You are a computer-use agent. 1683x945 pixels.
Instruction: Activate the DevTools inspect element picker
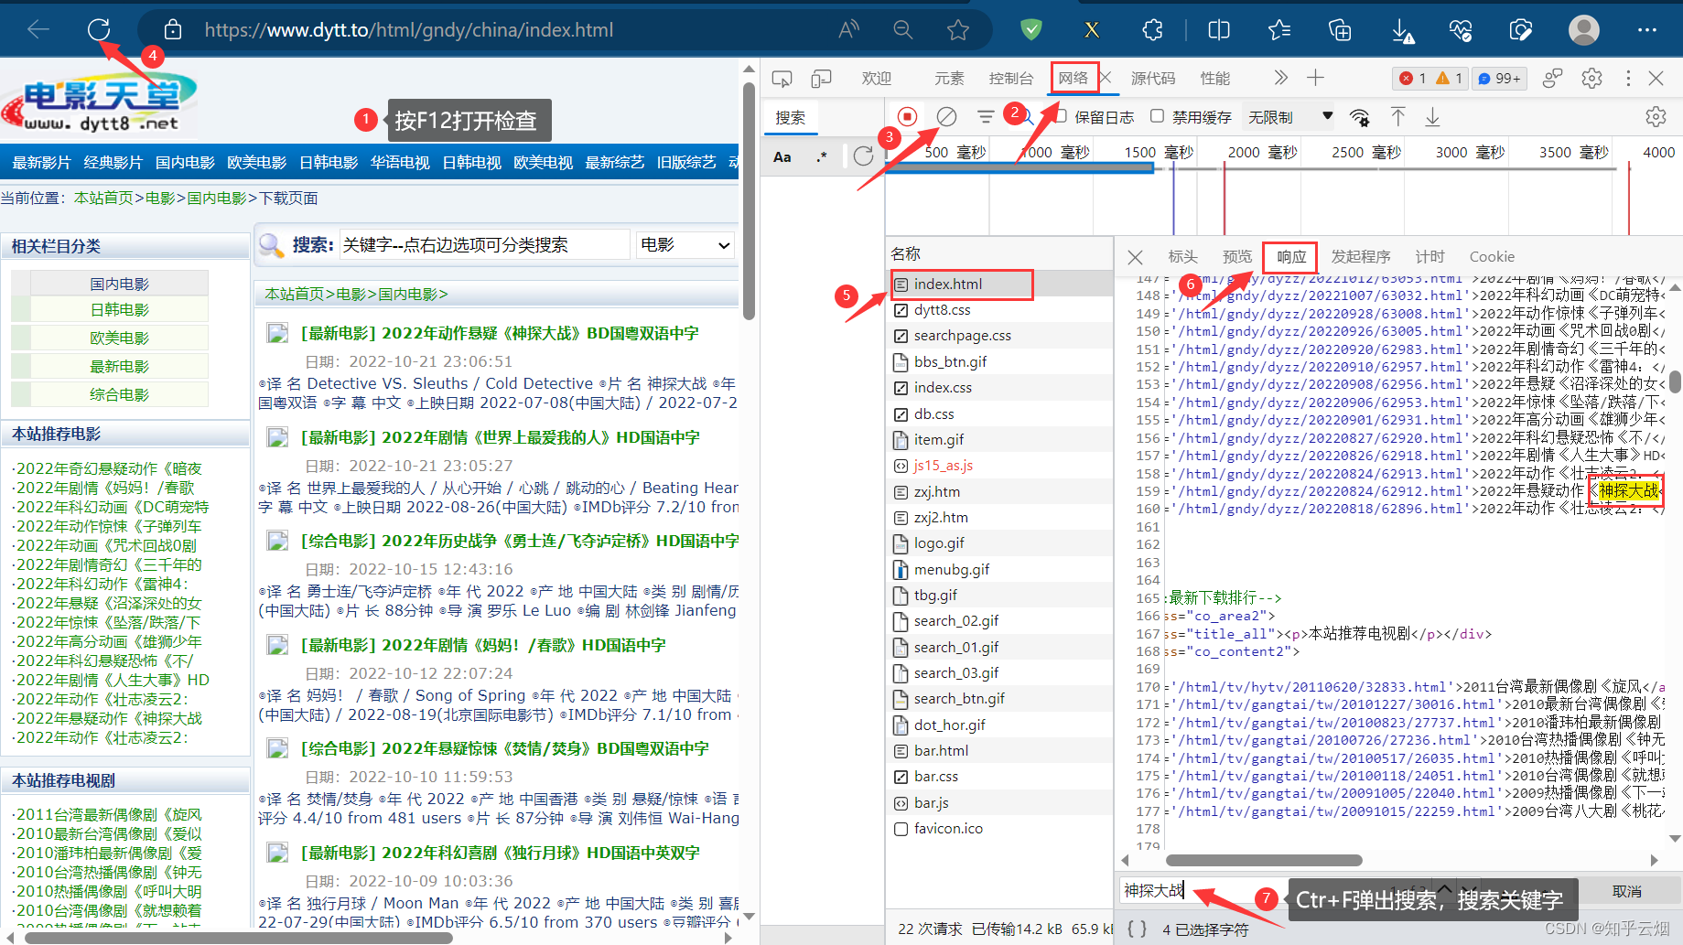pos(782,79)
